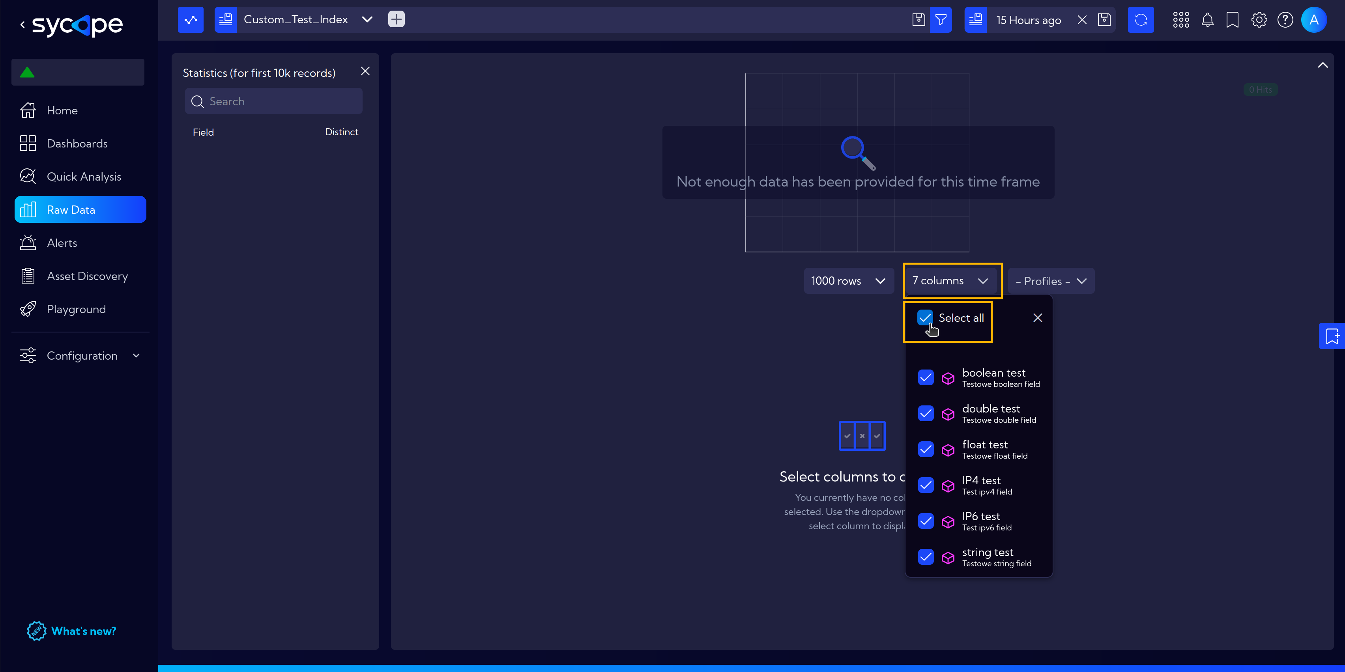The height and width of the screenshot is (672, 1345).
Task: Sort by the Field column header
Action: click(203, 132)
